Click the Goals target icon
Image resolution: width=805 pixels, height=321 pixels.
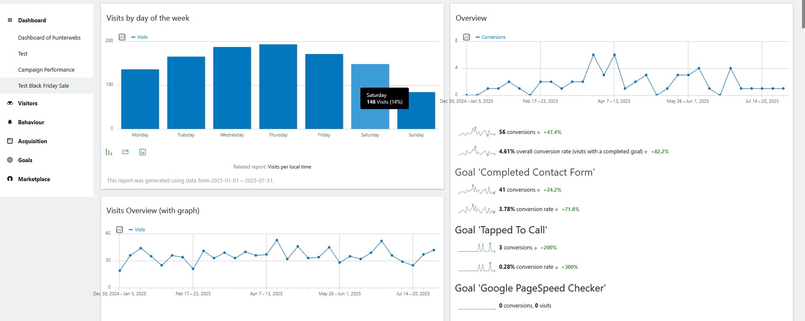[x=10, y=160]
